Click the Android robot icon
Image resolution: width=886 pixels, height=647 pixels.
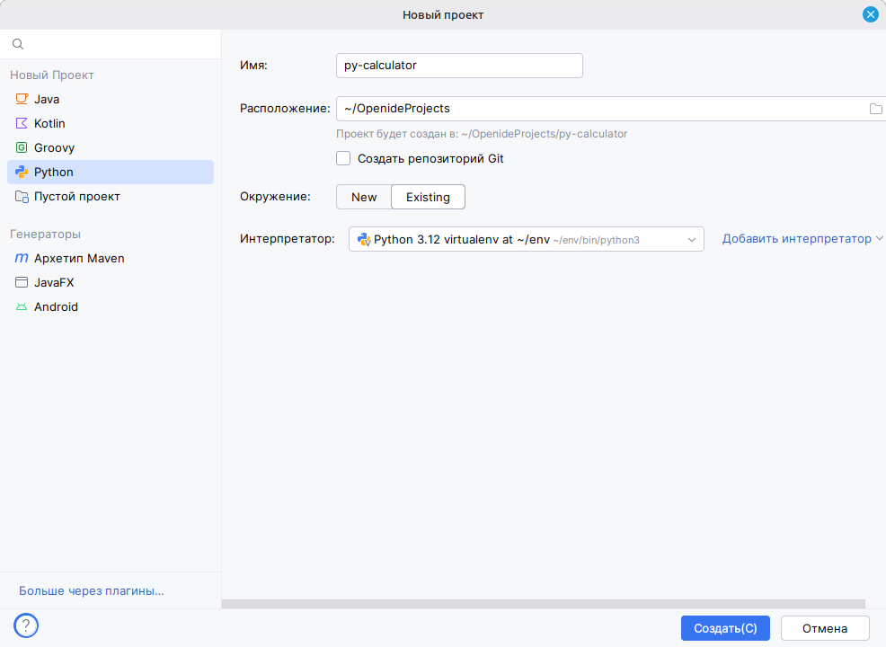(x=22, y=306)
